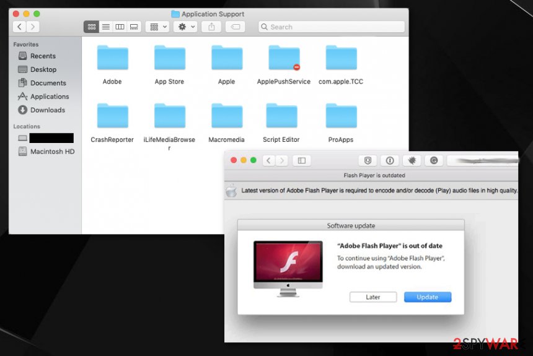Go back in the browser window
The width and height of the screenshot is (533, 356).
point(268,160)
